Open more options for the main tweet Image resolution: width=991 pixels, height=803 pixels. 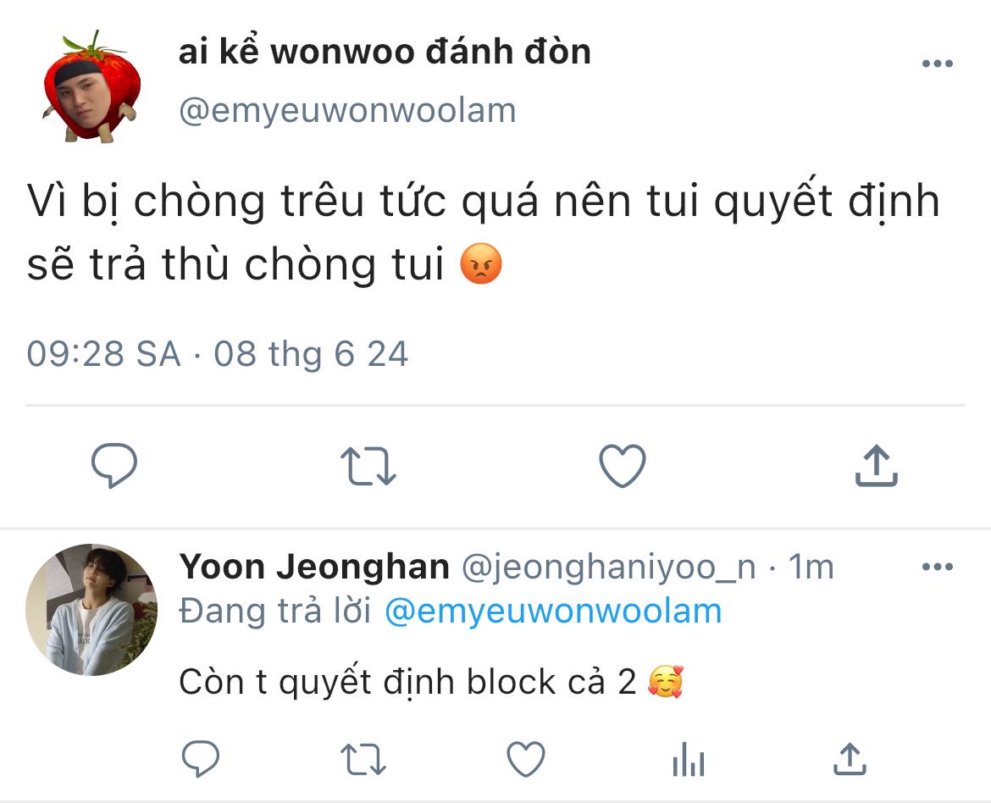pyautogui.click(x=938, y=64)
